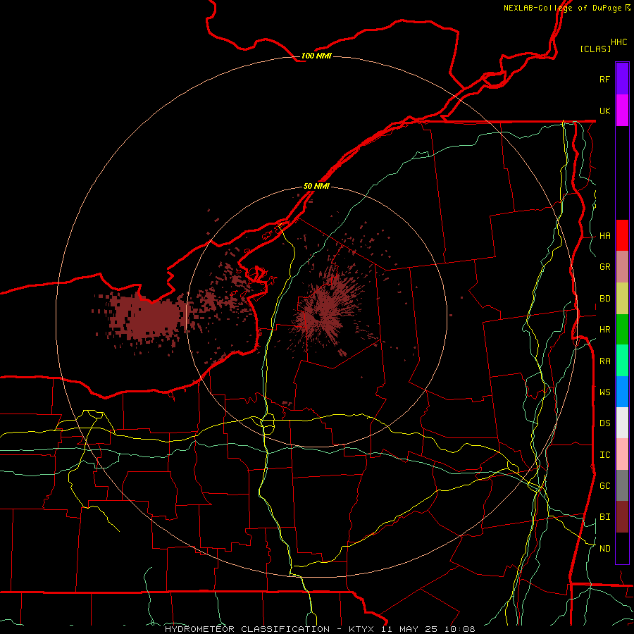Image resolution: width=634 pixels, height=634 pixels.
Task: Click the '50 NMI' range ring label
Action: [x=316, y=186]
